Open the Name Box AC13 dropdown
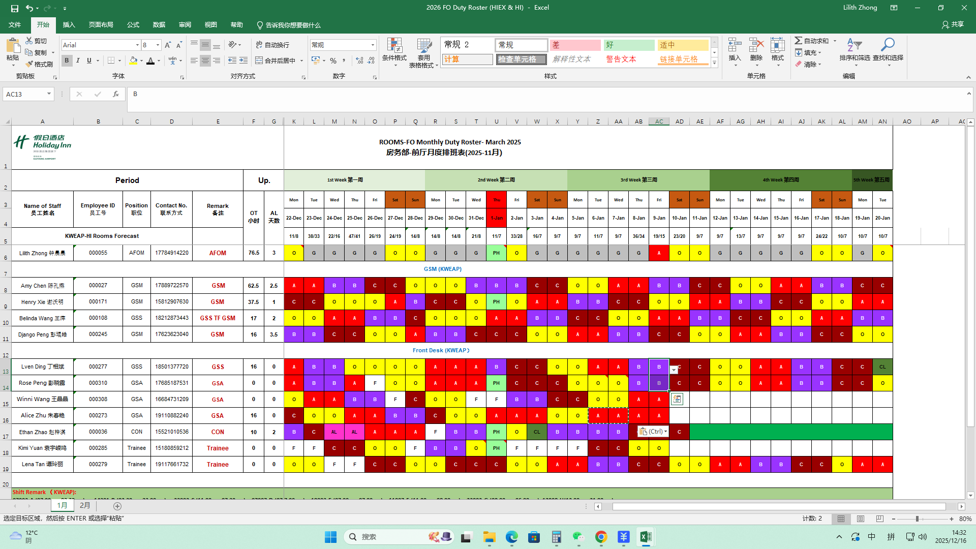 (x=49, y=94)
